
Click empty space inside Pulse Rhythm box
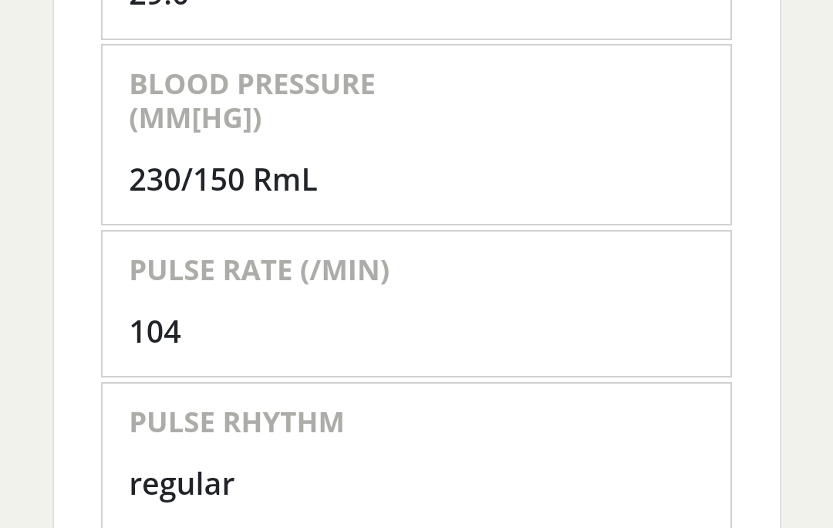click(540, 463)
